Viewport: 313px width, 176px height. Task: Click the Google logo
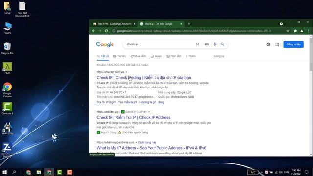click(x=105, y=44)
